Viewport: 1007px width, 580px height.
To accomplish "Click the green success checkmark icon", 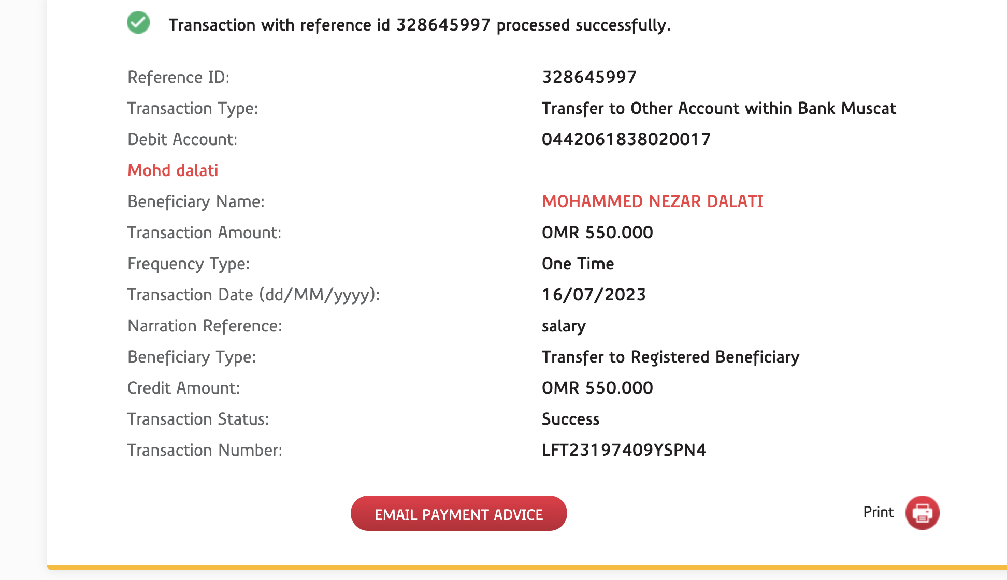I will (x=138, y=23).
